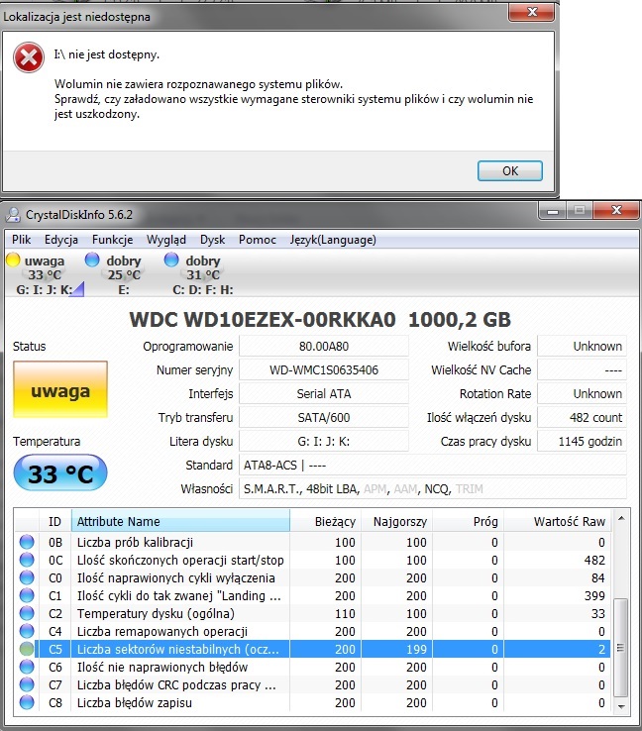This screenshot has width=642, height=731.
Task: Click the red error icon in dialog
Action: coord(29,58)
